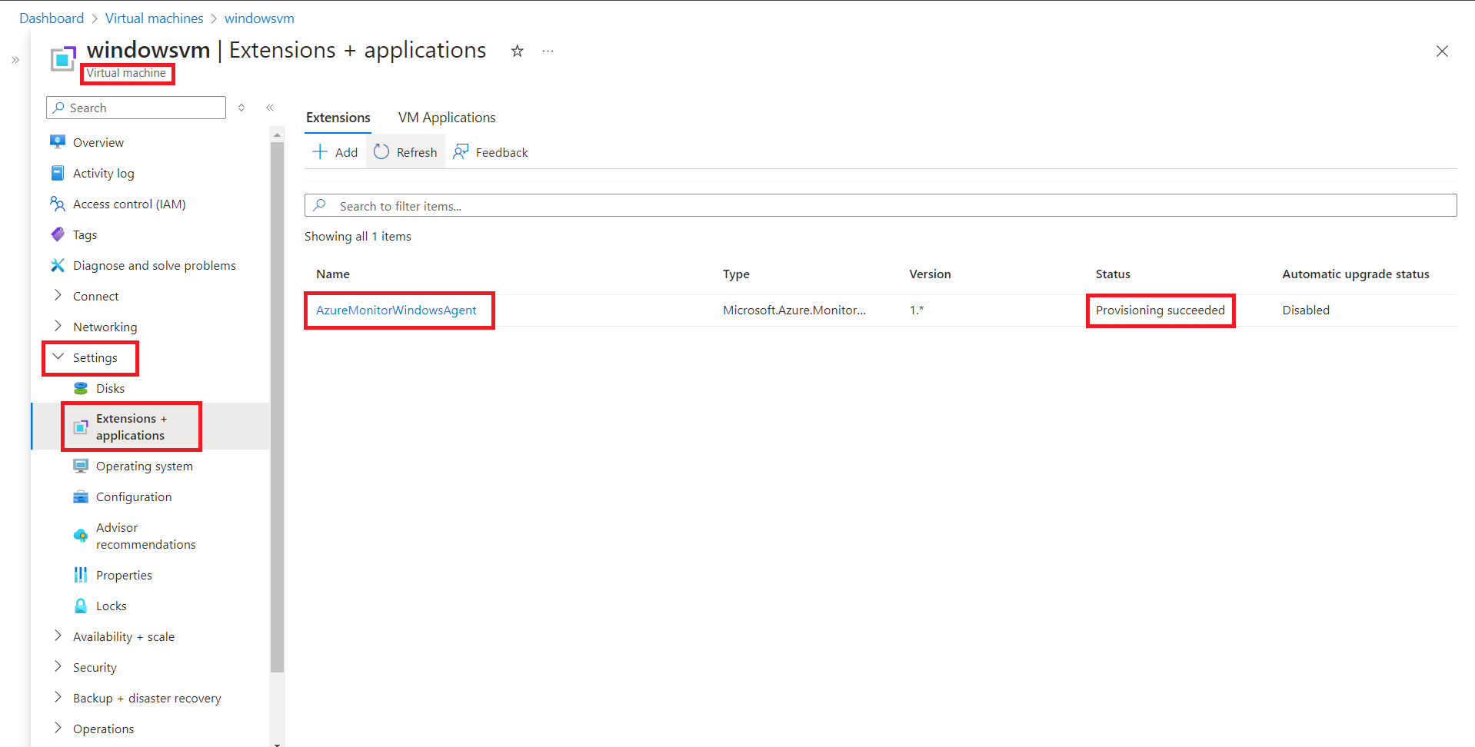Expand the Operations menu section

point(58,728)
